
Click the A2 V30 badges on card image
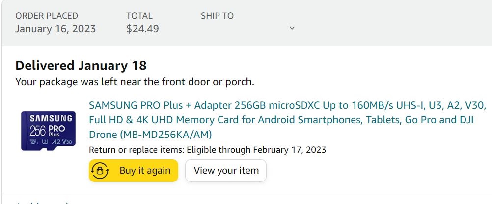[61, 142]
